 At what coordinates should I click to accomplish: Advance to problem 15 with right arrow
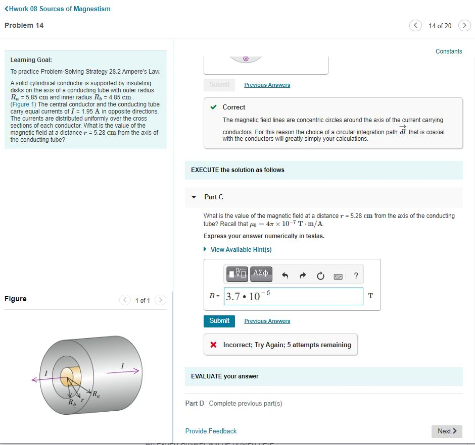tap(464, 25)
